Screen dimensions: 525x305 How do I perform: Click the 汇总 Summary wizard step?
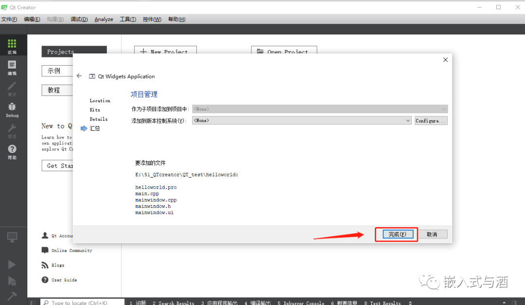coord(95,128)
